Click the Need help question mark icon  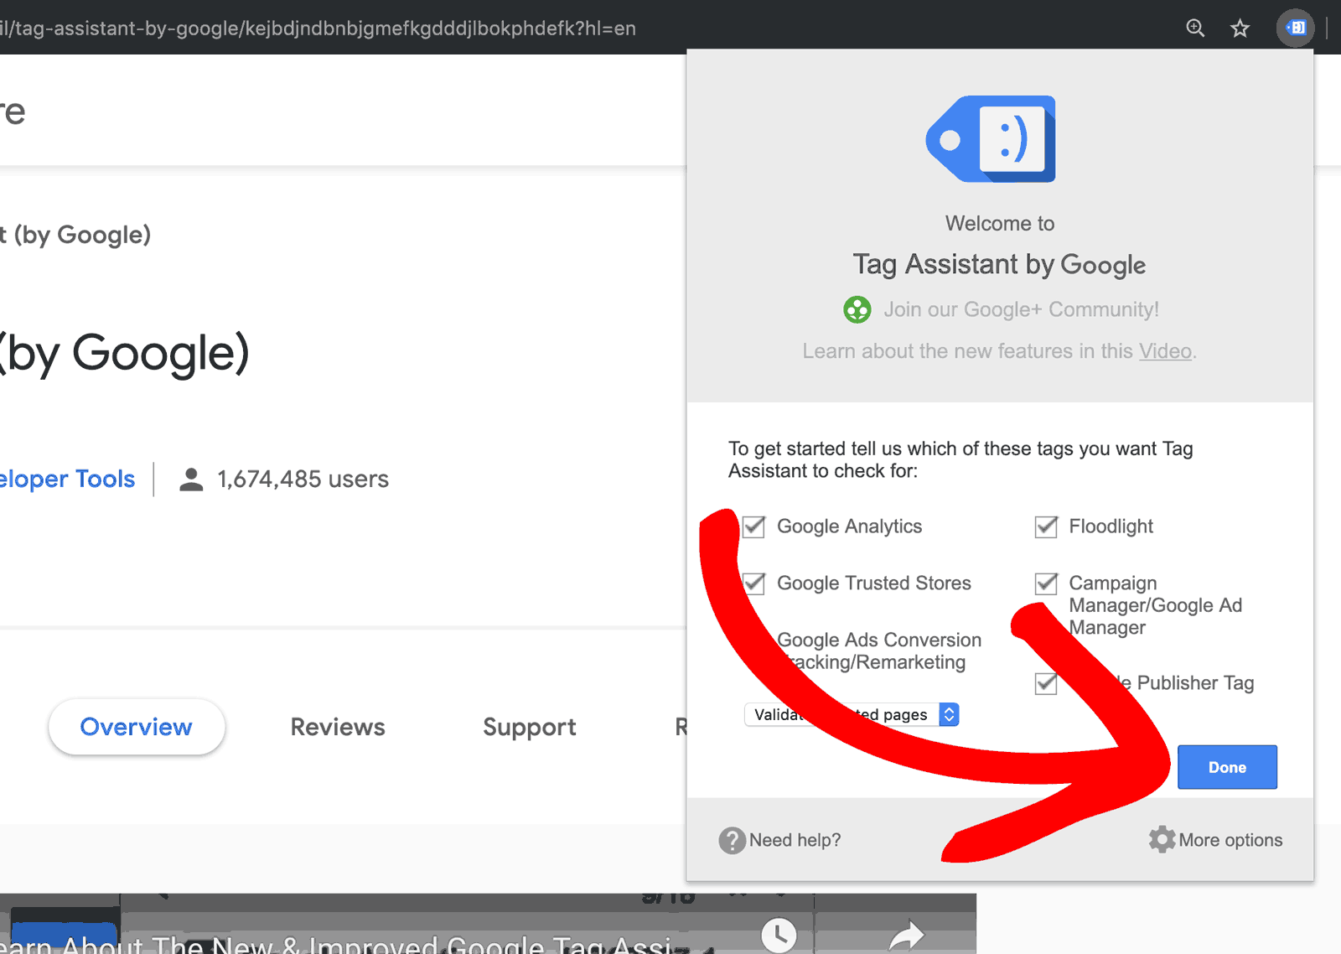click(731, 840)
